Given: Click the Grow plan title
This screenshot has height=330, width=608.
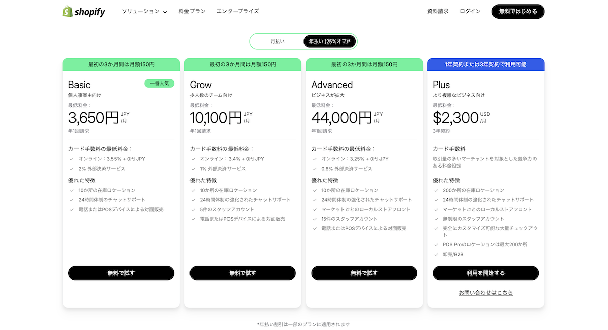Looking at the screenshot, I should 201,85.
